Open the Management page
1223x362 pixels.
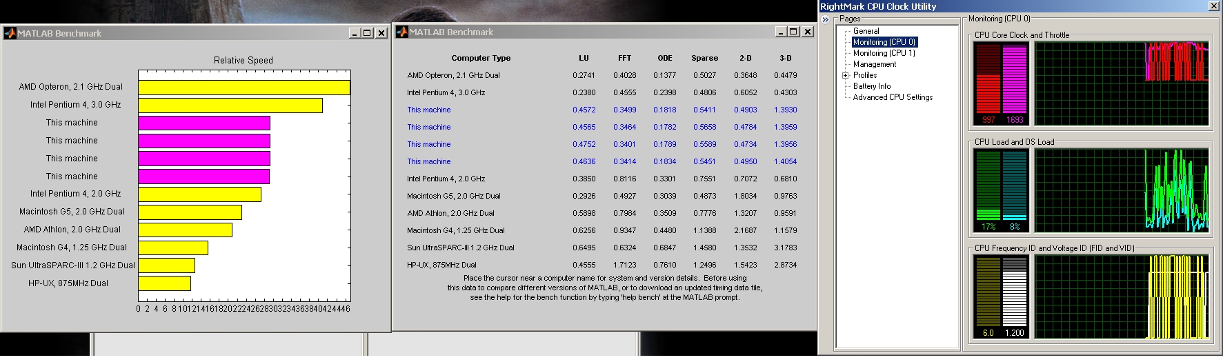pos(875,64)
